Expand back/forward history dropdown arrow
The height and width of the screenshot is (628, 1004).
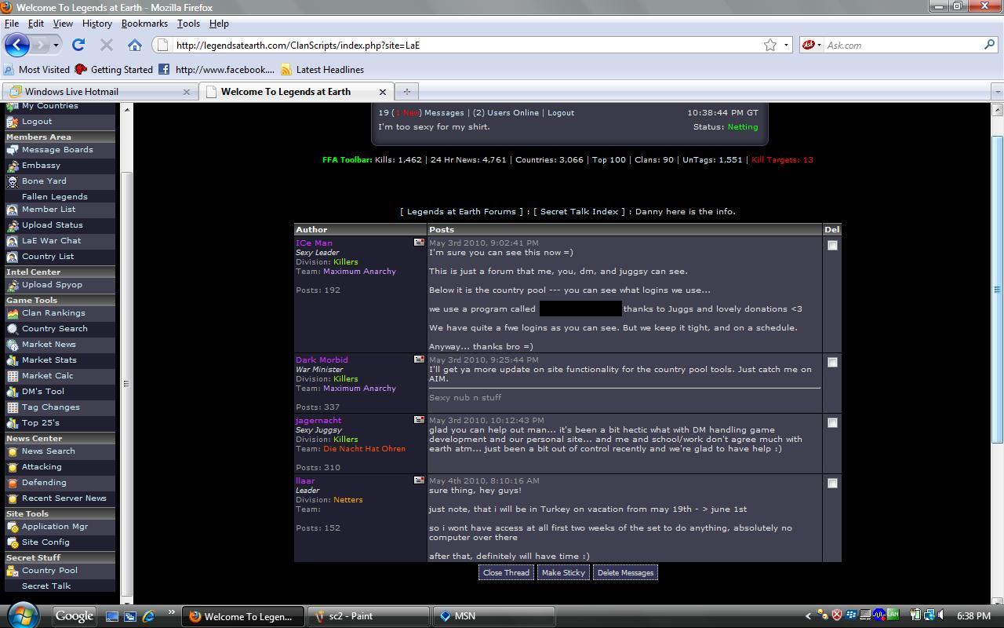tap(56, 46)
